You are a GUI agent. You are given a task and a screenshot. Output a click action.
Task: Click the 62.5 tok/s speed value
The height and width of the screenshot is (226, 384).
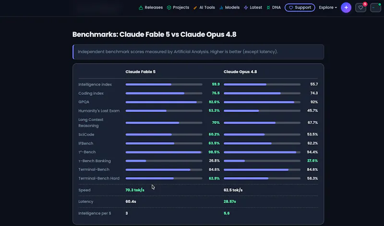coord(233,190)
